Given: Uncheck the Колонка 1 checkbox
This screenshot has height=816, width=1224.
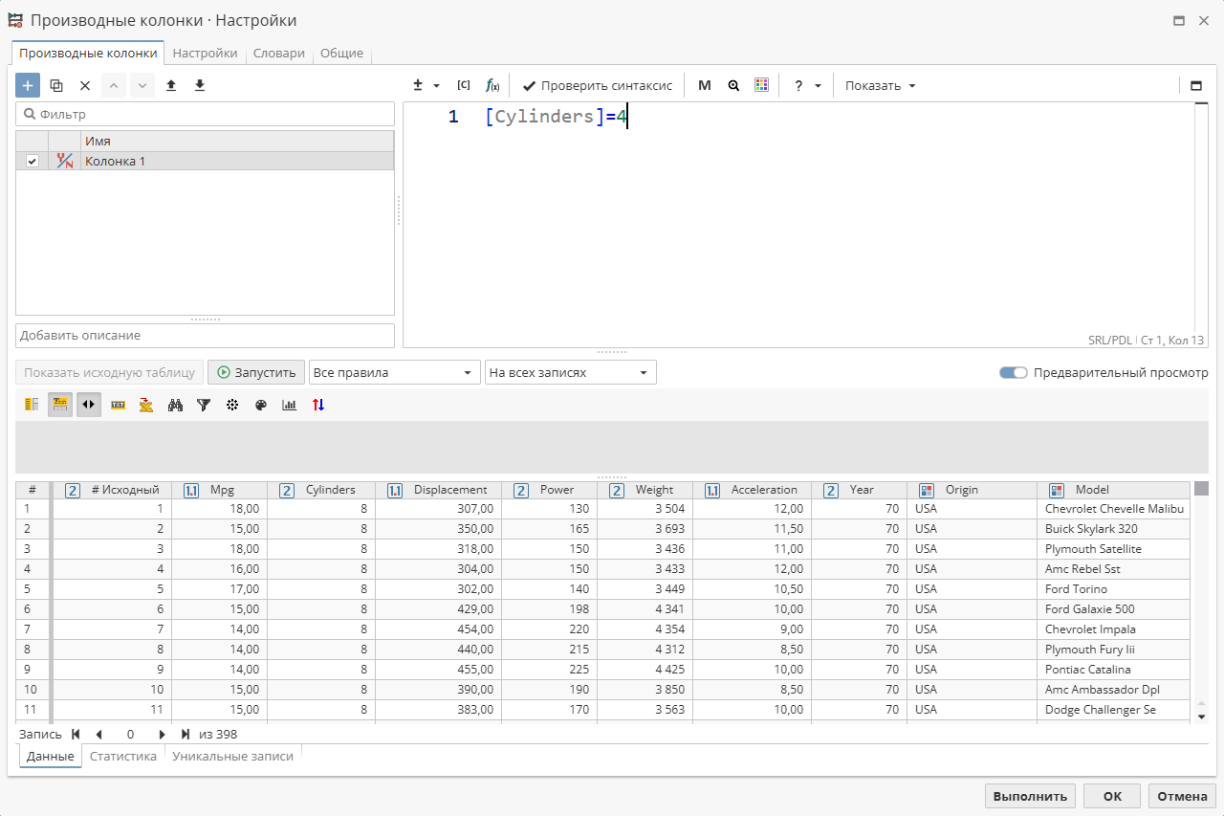Looking at the screenshot, I should point(33,161).
